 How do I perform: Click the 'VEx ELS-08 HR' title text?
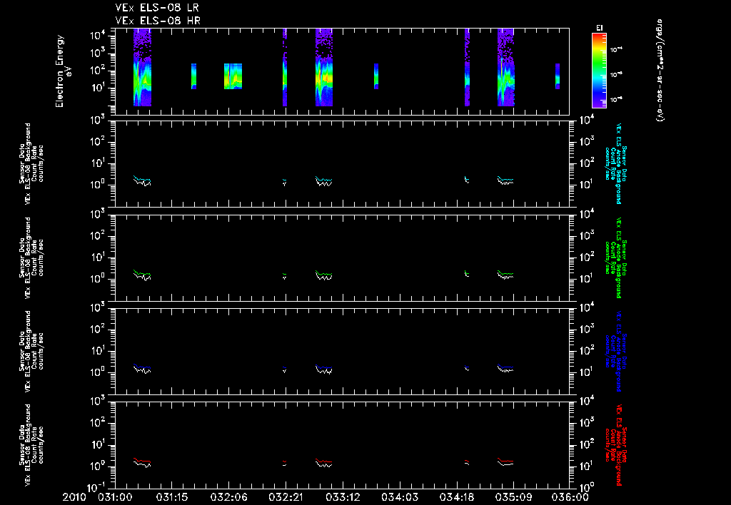[158, 21]
